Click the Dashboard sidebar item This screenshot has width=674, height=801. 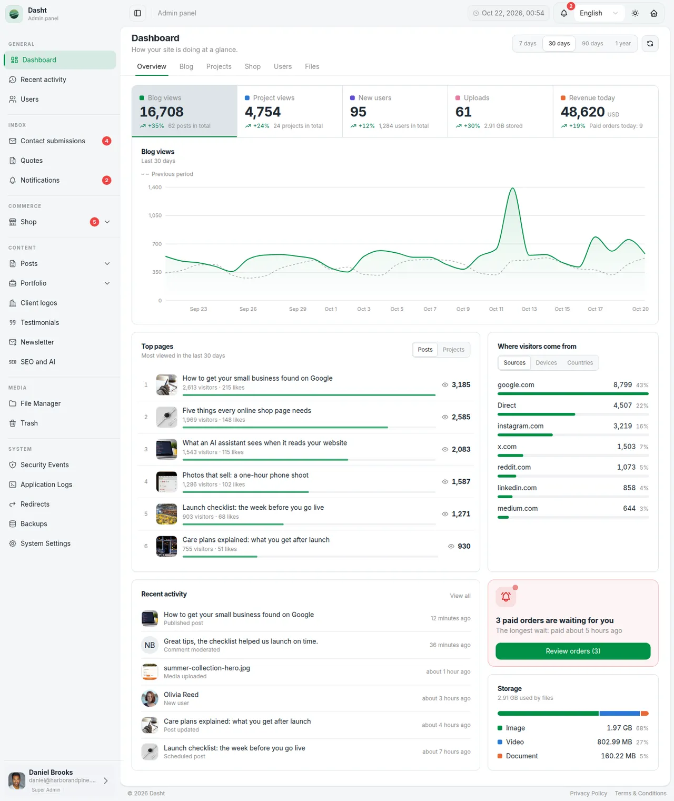point(60,60)
